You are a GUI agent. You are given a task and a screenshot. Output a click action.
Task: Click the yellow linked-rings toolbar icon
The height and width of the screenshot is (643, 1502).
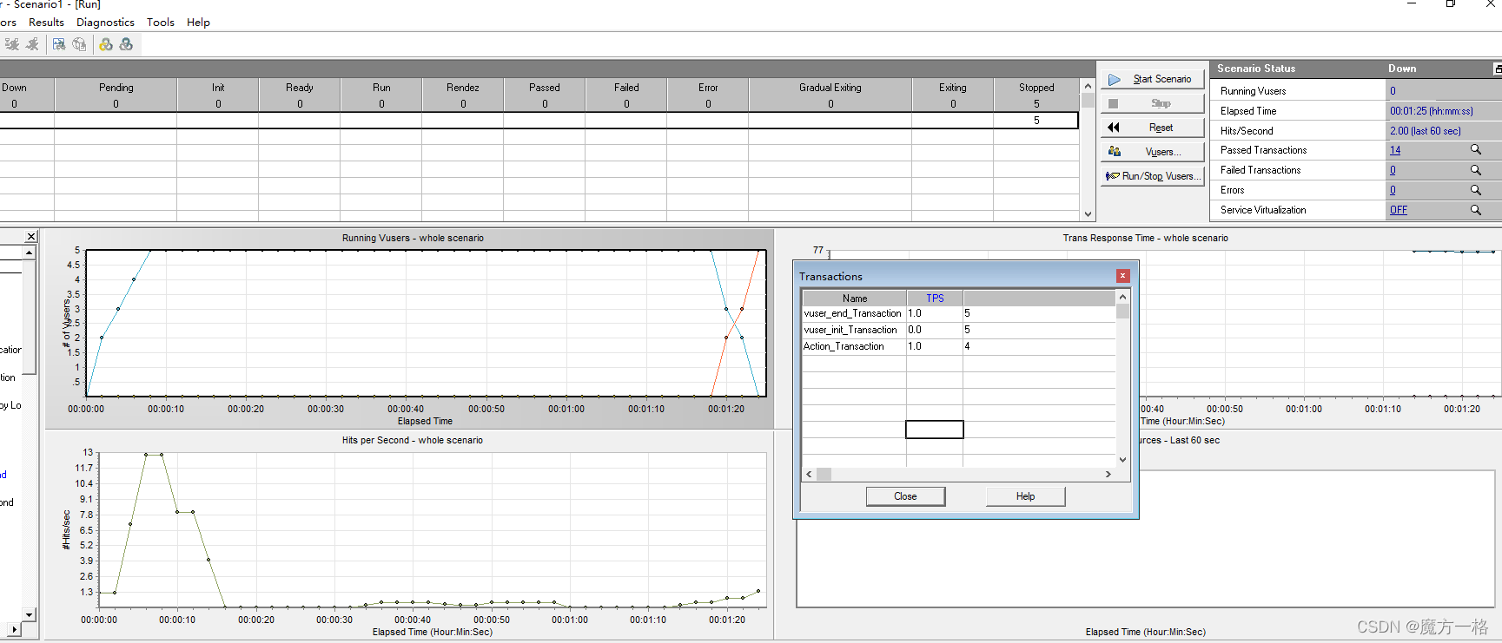(106, 44)
